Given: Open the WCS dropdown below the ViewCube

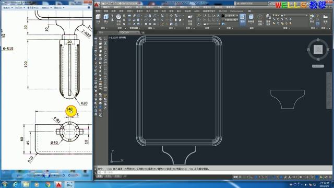Looking at the screenshot, I should (318, 66).
